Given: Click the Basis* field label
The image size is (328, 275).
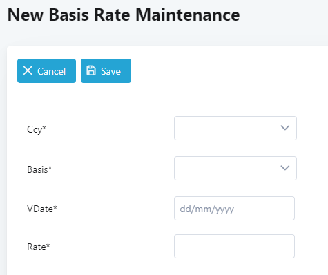Looking at the screenshot, I should (x=39, y=169).
